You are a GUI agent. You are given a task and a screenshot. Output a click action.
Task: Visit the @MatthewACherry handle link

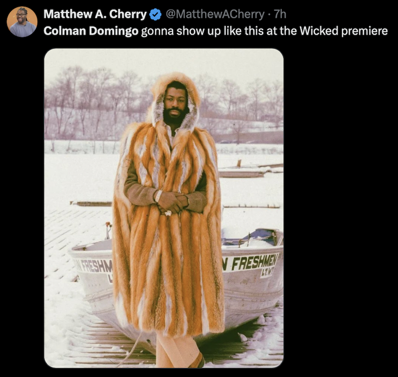click(x=215, y=14)
